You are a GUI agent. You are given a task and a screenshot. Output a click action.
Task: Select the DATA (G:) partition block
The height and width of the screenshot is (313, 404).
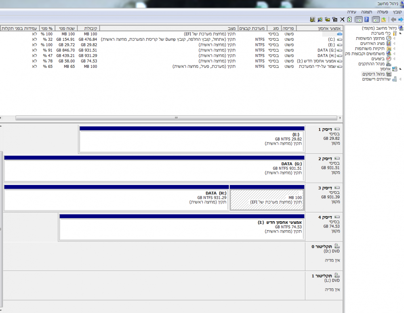pyautogui.click(x=154, y=168)
